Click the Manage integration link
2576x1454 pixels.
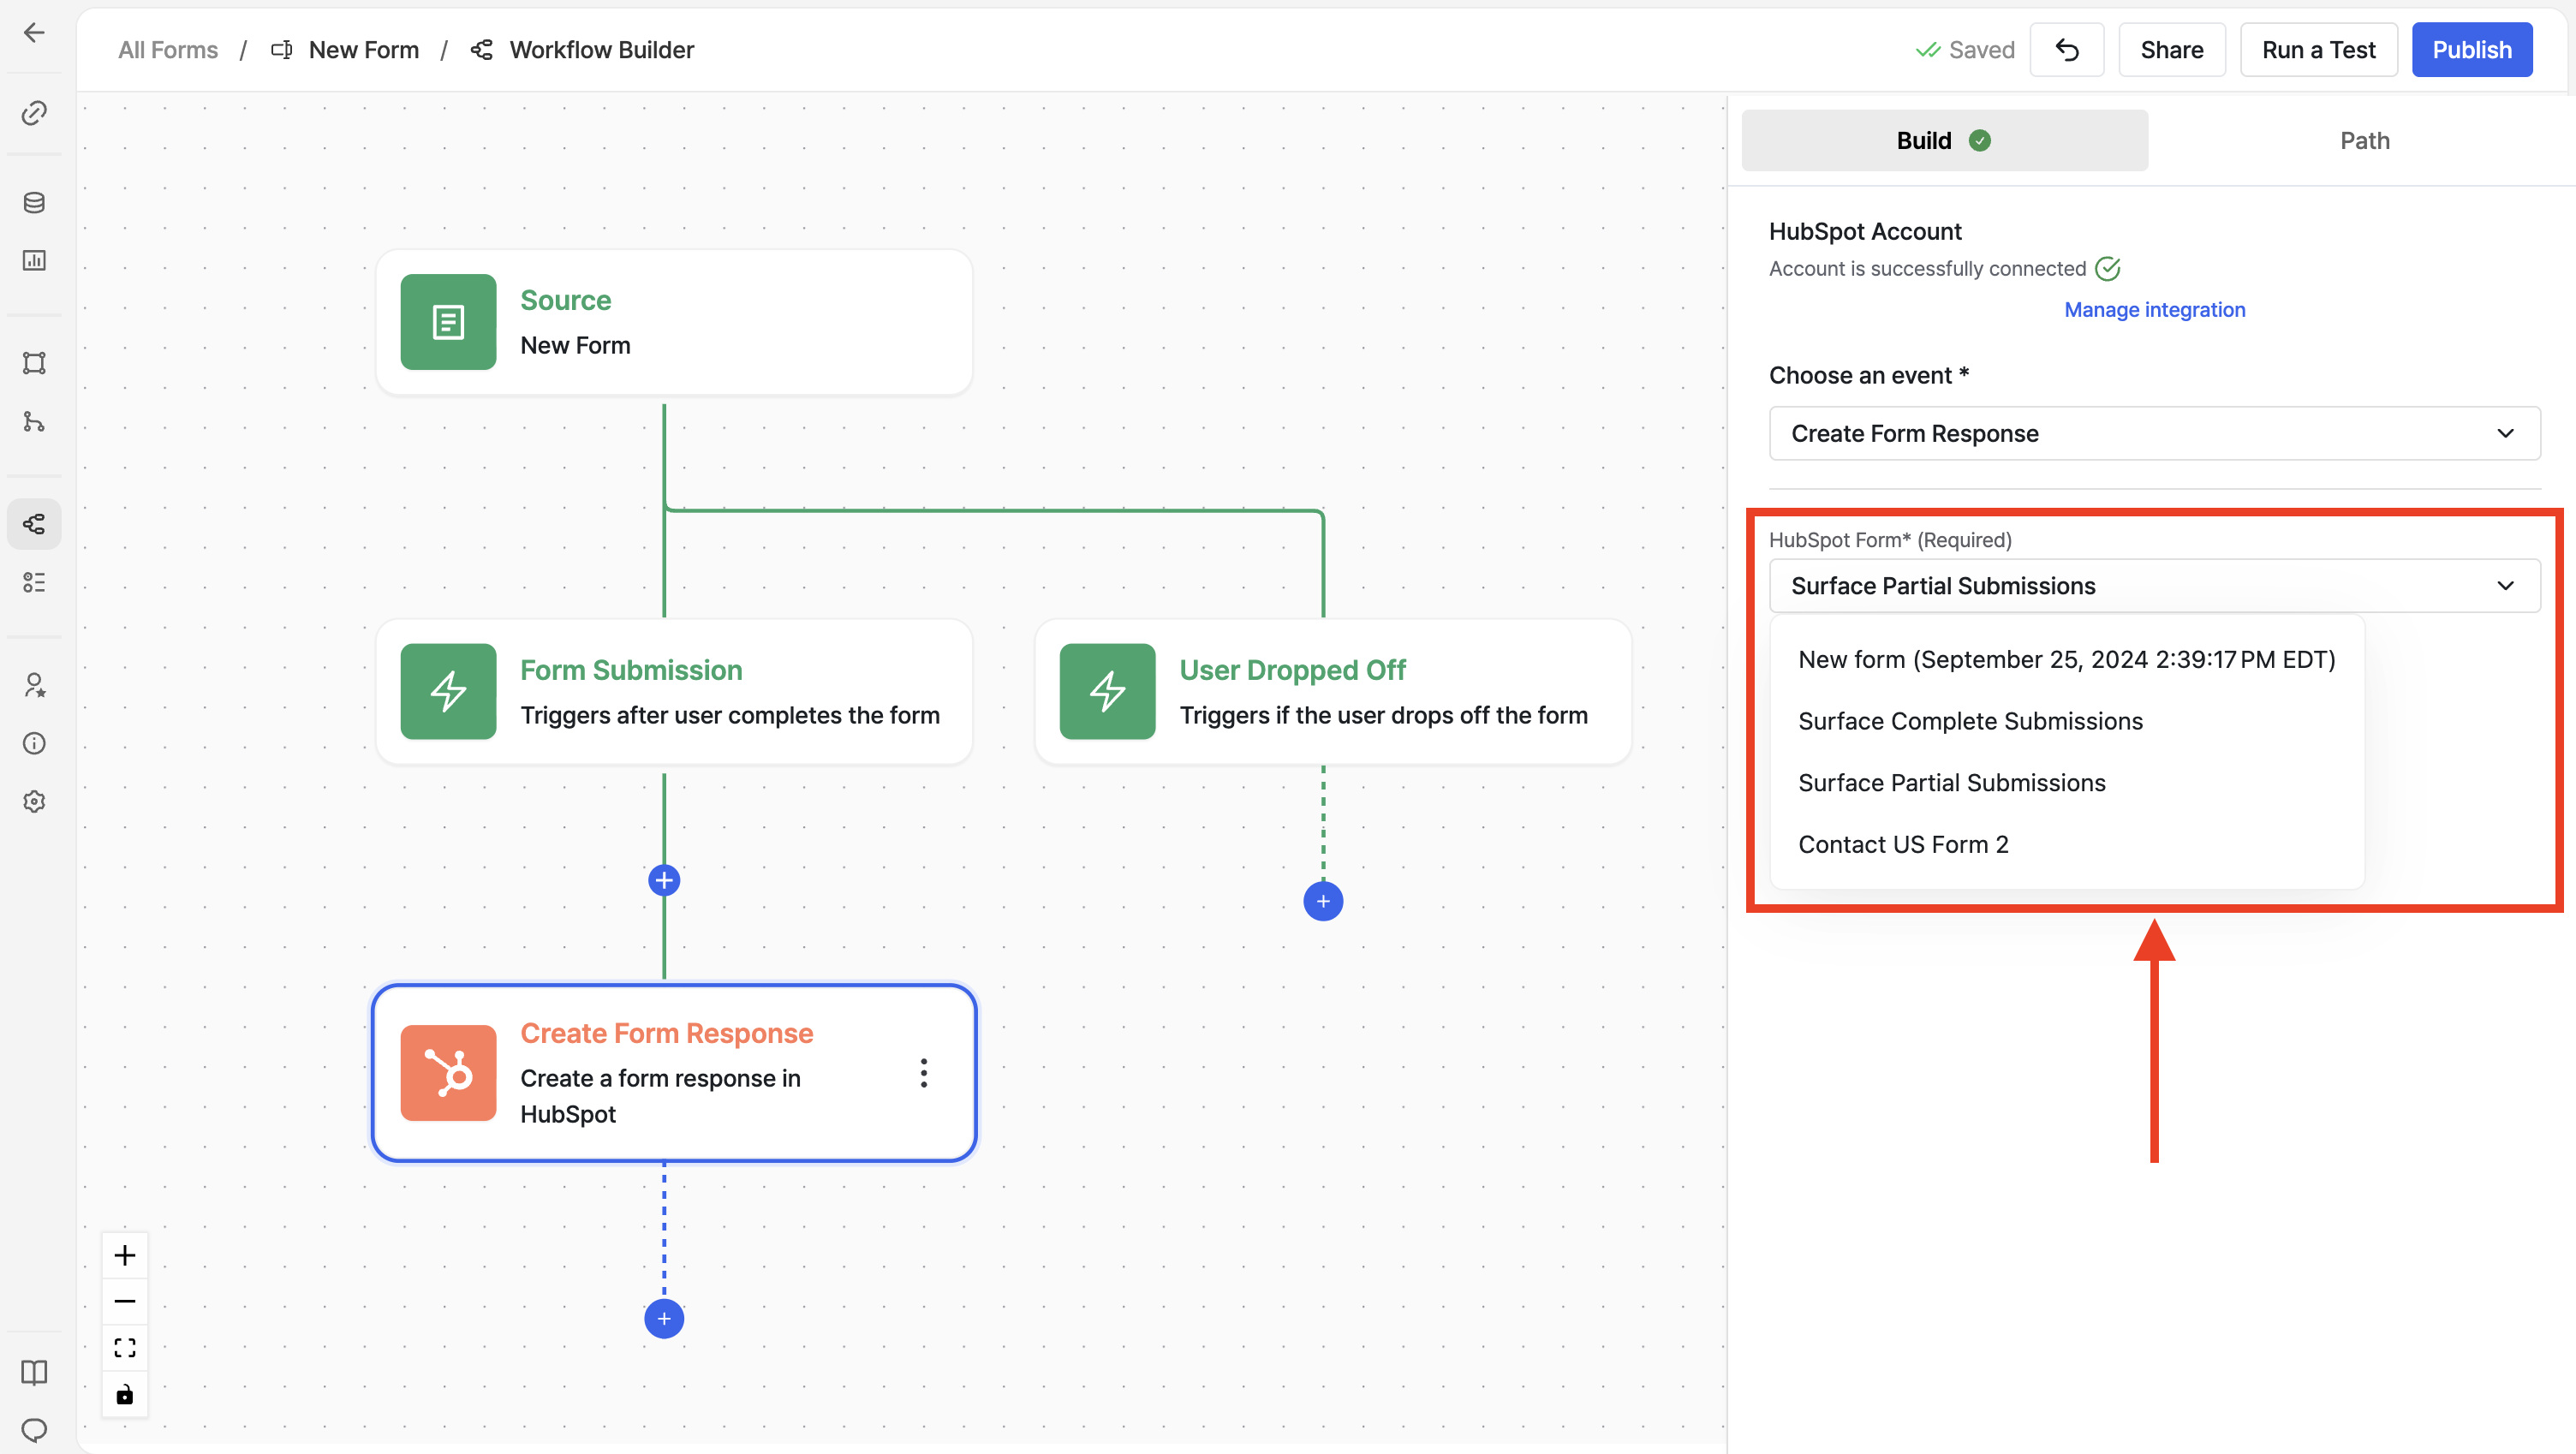pos(2154,309)
